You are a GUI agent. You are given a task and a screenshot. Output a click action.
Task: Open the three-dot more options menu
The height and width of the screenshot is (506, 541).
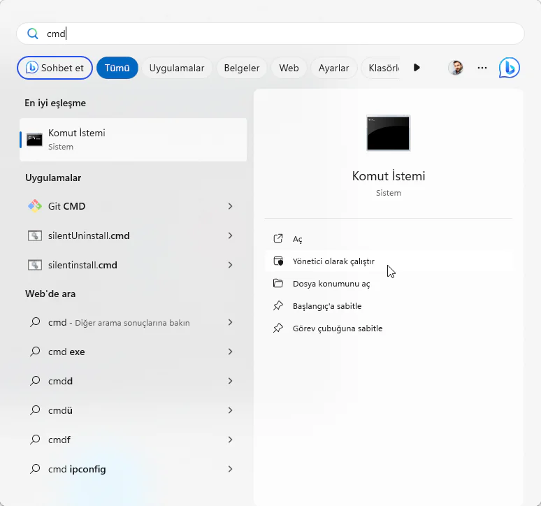click(482, 68)
